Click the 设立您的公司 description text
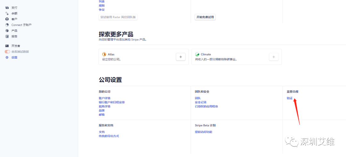This screenshot has height=157, width=346. (x=111, y=59)
